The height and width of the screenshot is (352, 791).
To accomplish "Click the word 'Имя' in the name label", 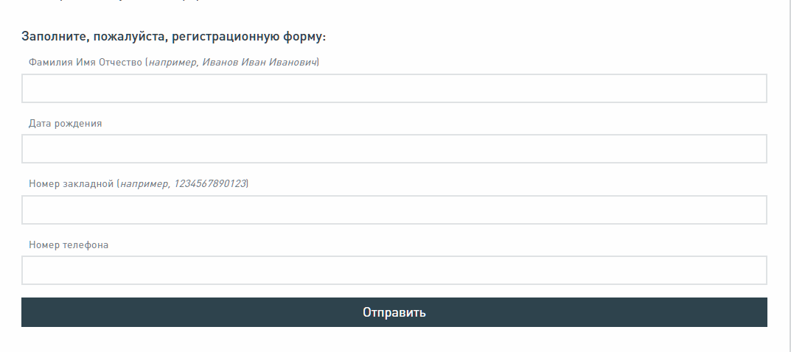I will tap(86, 63).
